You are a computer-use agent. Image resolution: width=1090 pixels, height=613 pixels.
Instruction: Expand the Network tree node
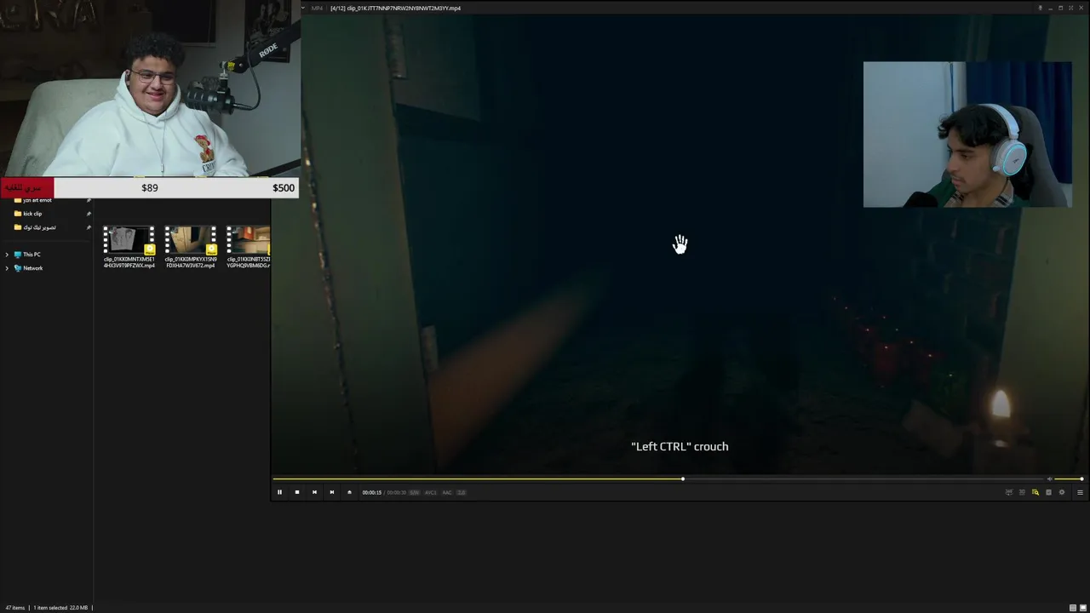pos(7,268)
